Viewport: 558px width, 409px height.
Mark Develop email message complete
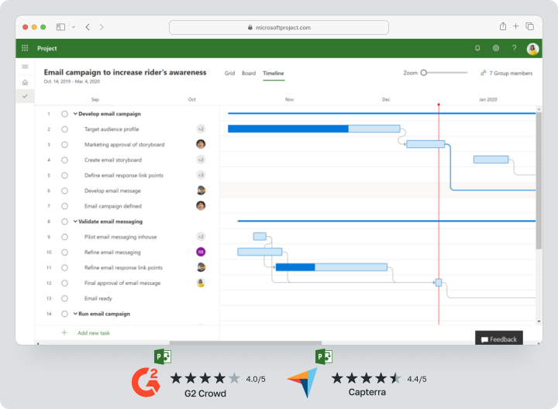64,191
